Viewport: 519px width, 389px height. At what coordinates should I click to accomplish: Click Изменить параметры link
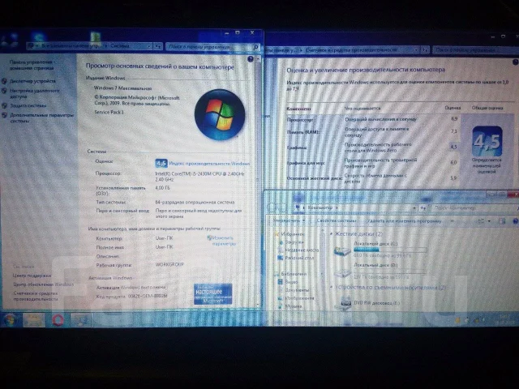pos(222,241)
